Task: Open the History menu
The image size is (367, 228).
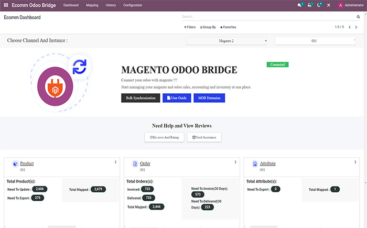Action: click(x=111, y=5)
